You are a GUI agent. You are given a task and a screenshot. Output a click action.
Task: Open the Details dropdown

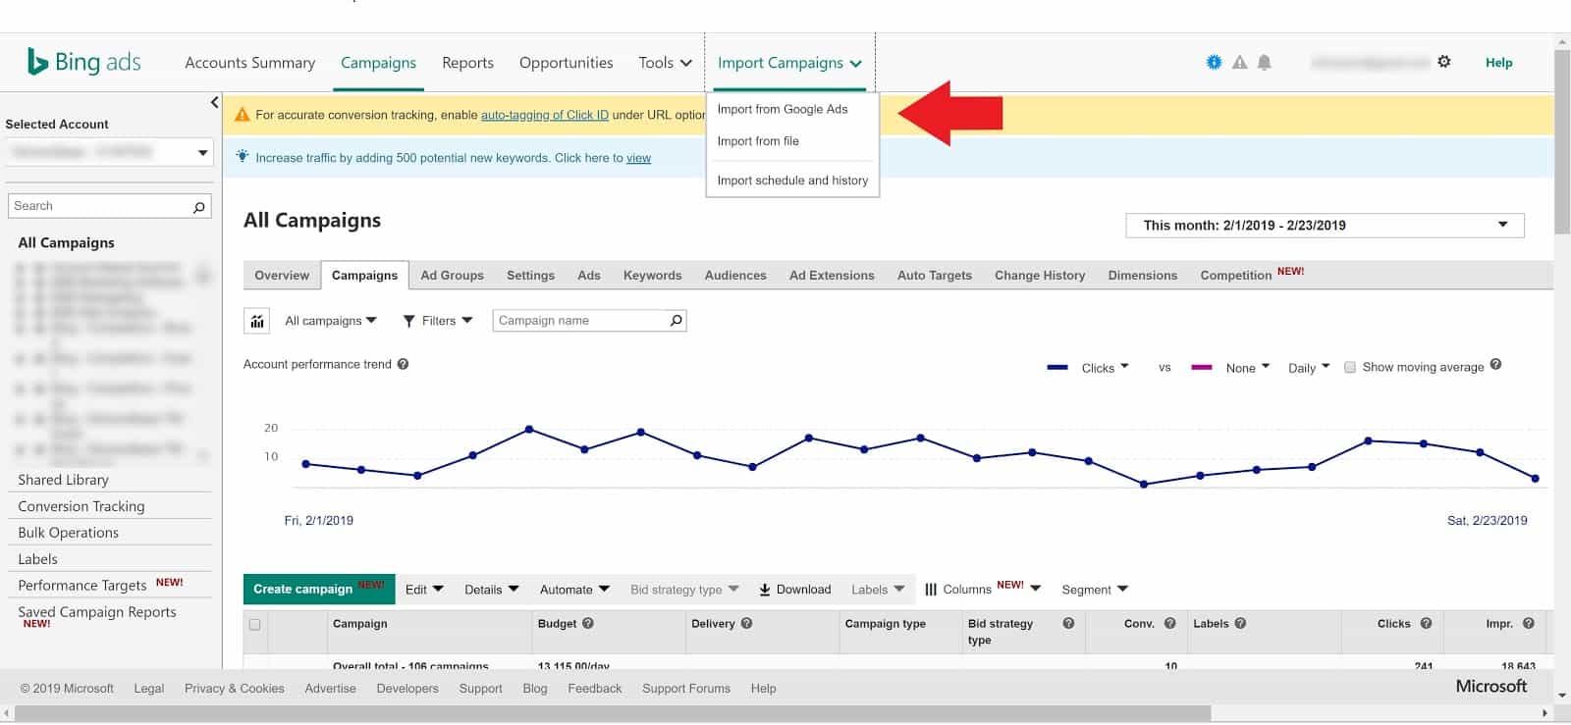(491, 590)
